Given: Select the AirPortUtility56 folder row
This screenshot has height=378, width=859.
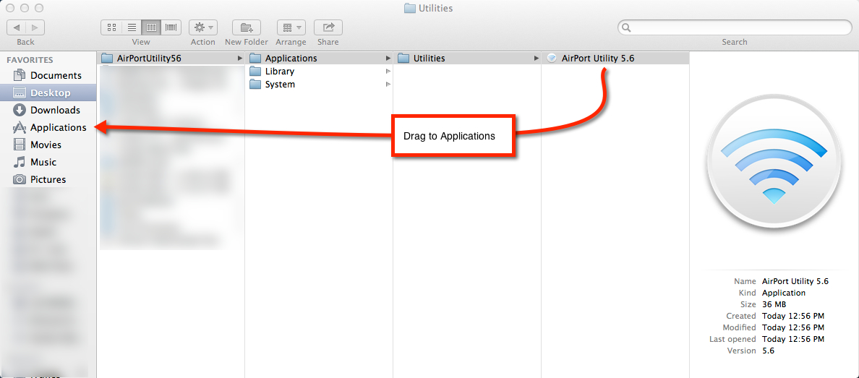Looking at the screenshot, I should click(171, 58).
